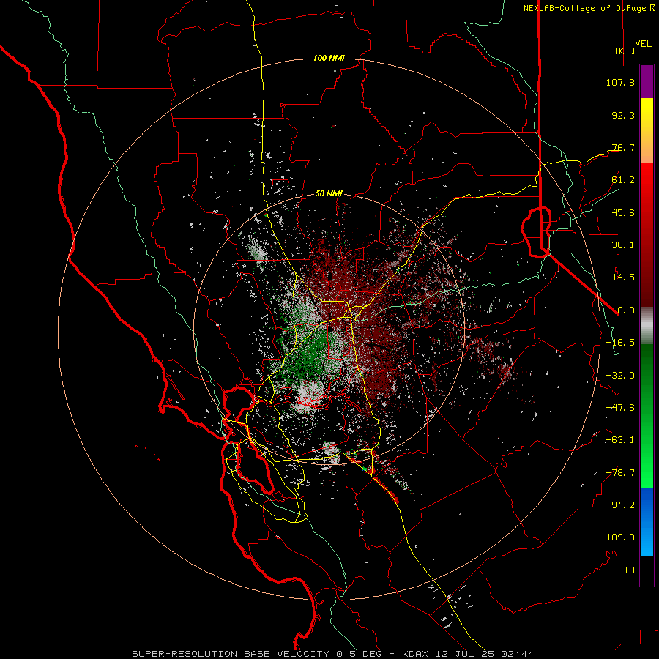Click the [KT] units label

point(625,51)
